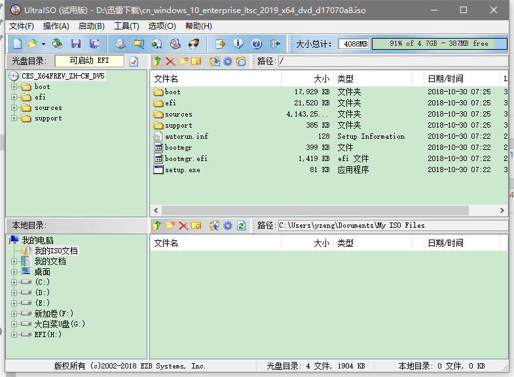The height and width of the screenshot is (377, 514).
Task: Sort image files by 文件名 column
Action: coord(215,79)
